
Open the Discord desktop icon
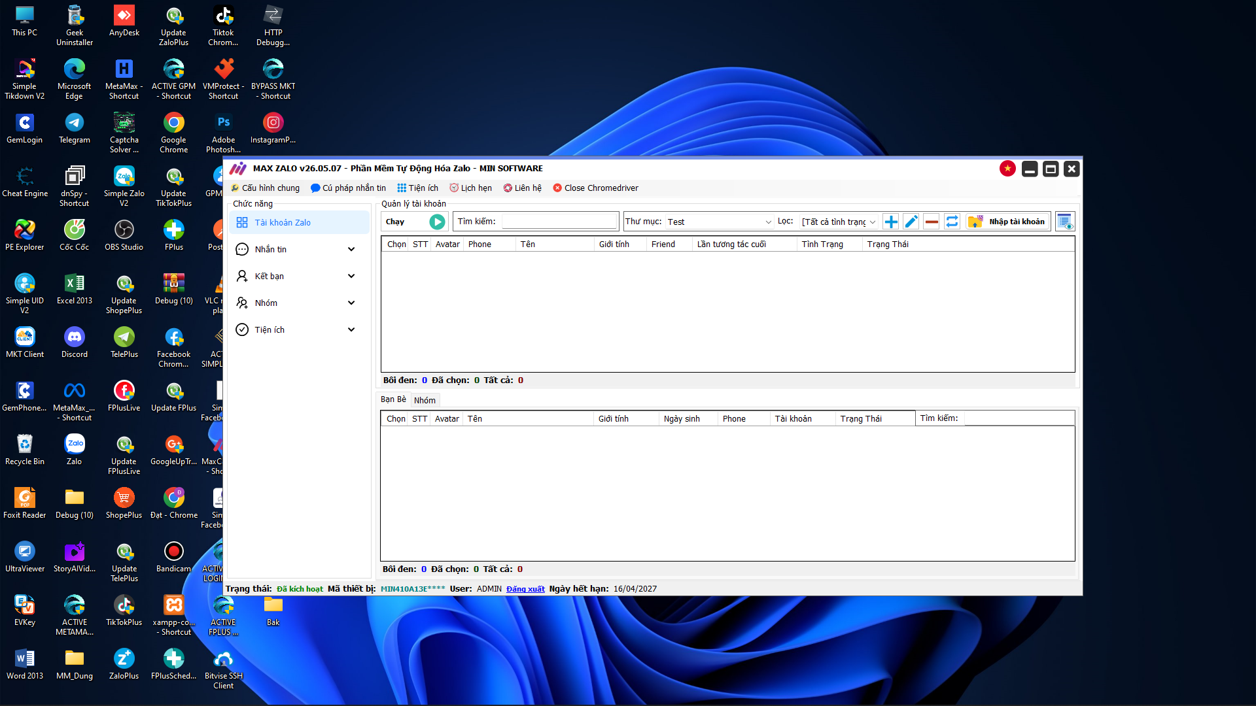pyautogui.click(x=75, y=343)
